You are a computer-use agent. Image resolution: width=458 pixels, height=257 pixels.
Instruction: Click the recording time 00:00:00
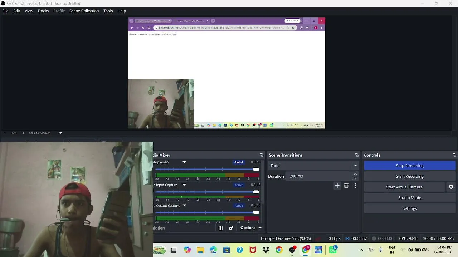point(386,238)
